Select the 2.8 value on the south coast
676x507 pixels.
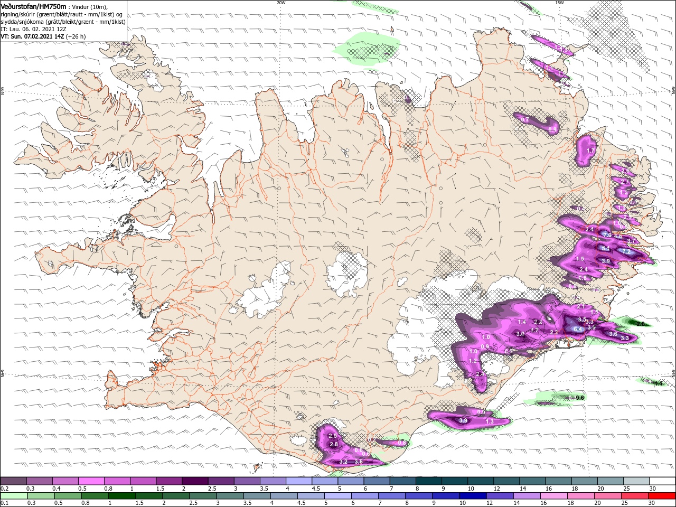333,445
